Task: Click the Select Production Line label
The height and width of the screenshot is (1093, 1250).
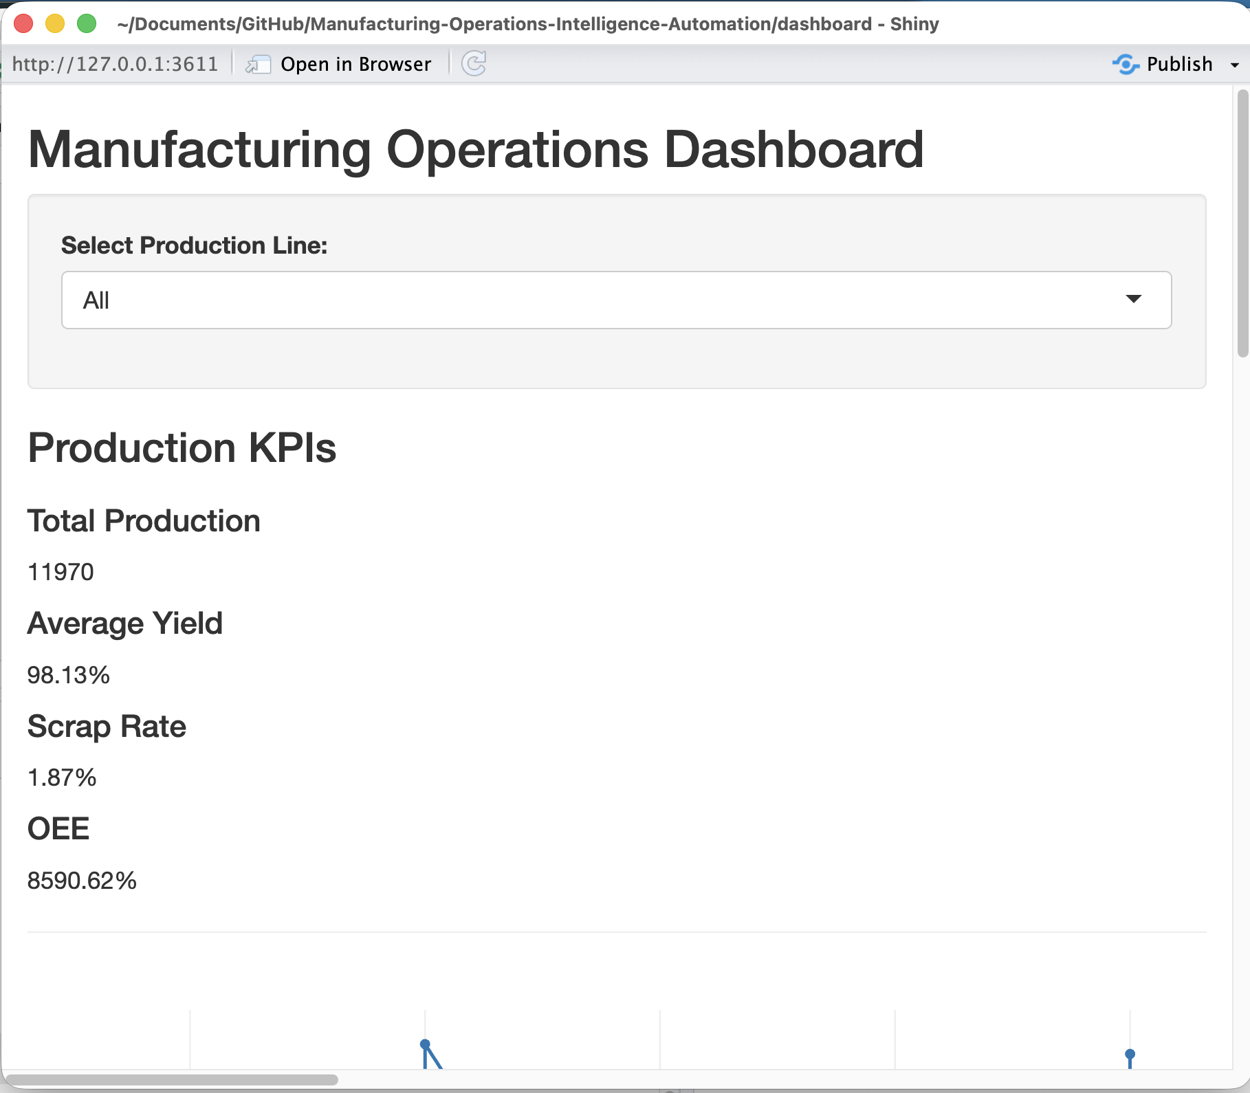Action: (195, 245)
